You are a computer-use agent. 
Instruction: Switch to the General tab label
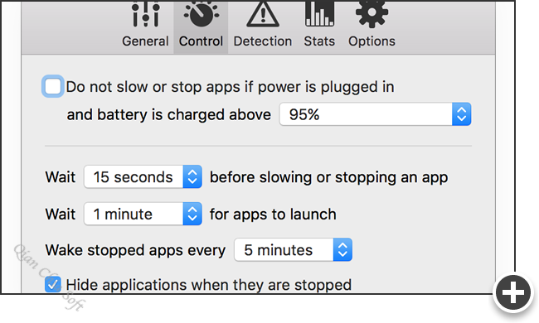click(145, 41)
